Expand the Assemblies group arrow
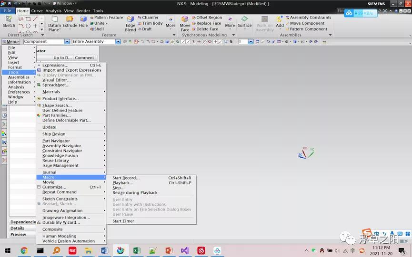 (x=330, y=35)
